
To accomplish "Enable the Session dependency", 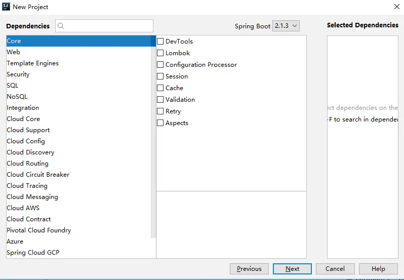I will pos(160,76).
